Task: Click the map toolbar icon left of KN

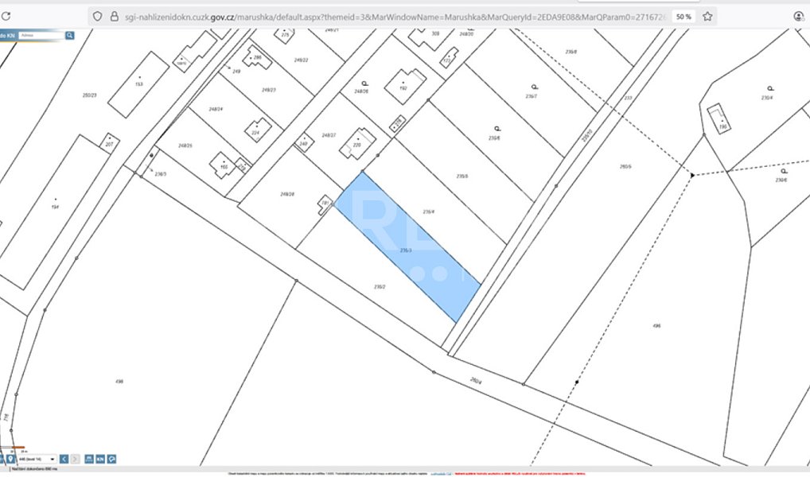Action: click(x=89, y=459)
